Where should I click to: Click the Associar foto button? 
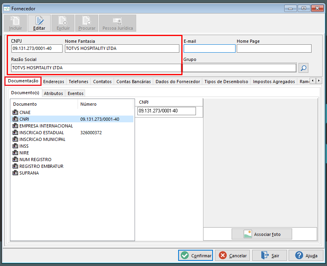pos(262,234)
